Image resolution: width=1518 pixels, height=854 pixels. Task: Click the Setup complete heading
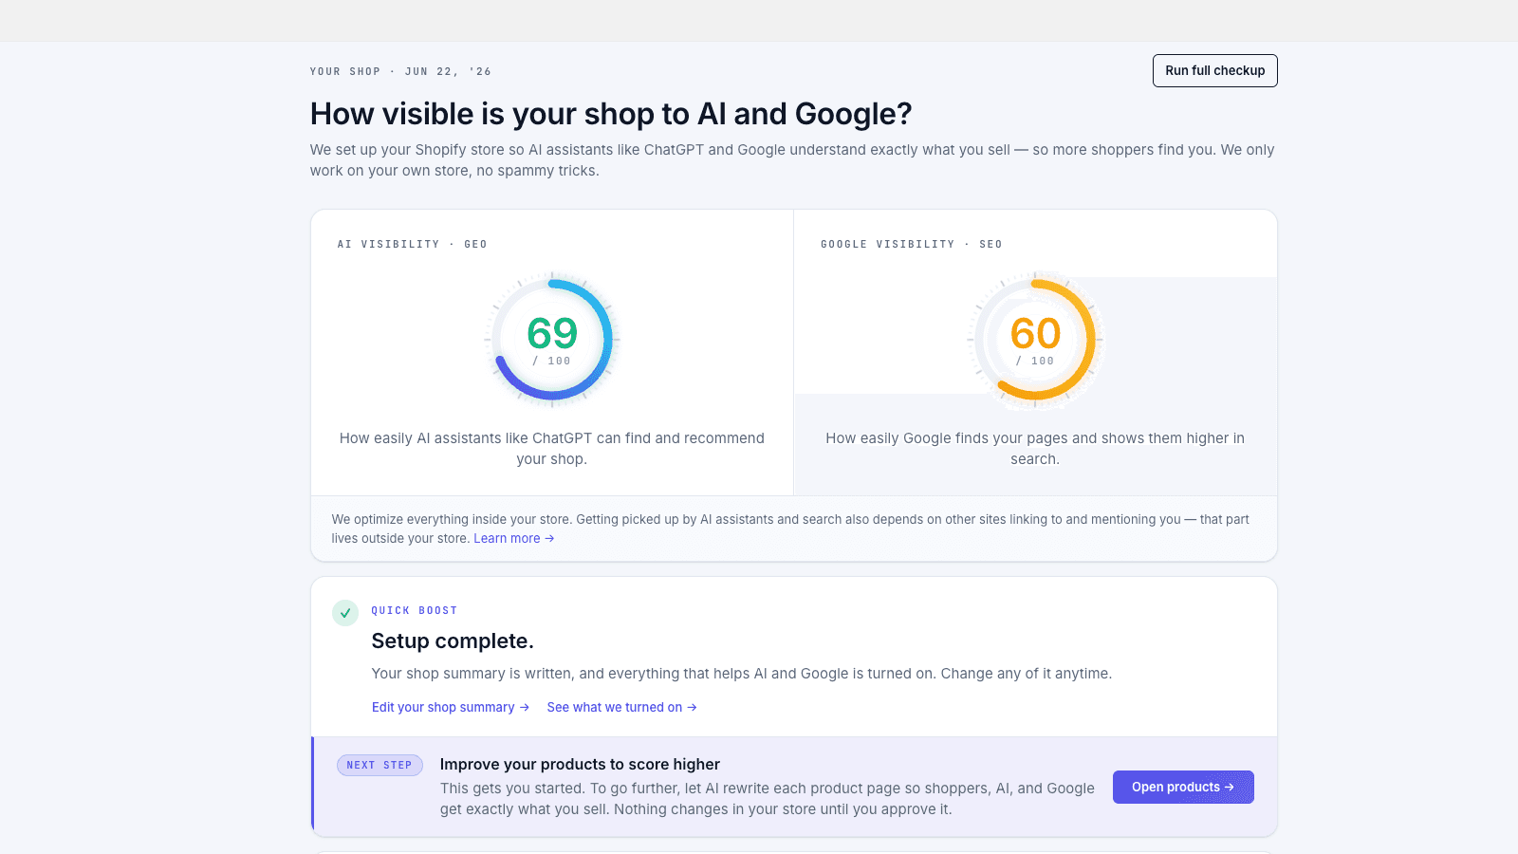pos(453,640)
